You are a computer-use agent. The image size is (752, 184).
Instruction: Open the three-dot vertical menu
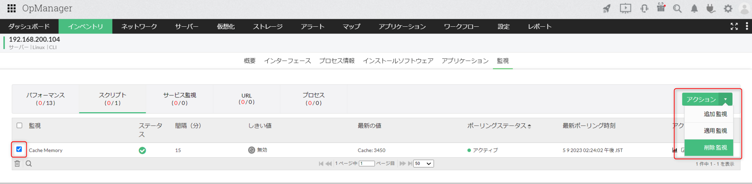[747, 26]
